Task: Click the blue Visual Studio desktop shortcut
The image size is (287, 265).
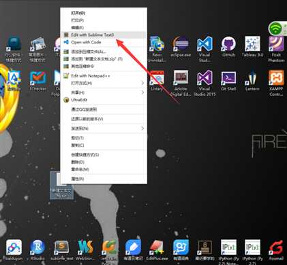Action: click(x=205, y=48)
